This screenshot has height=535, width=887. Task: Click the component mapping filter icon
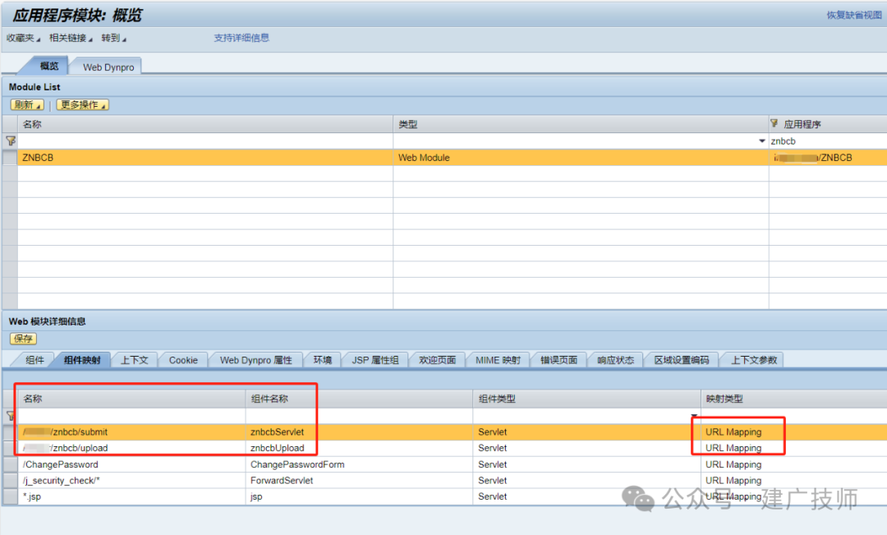pyautogui.click(x=10, y=416)
